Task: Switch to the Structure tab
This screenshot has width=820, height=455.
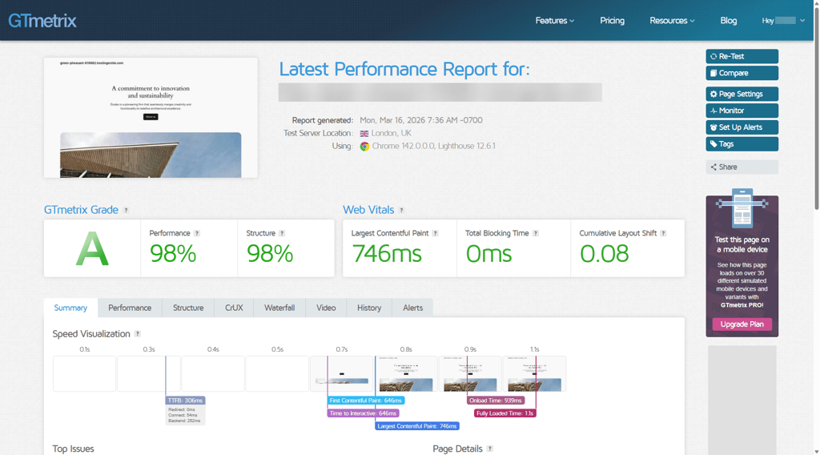Action: pyautogui.click(x=188, y=308)
